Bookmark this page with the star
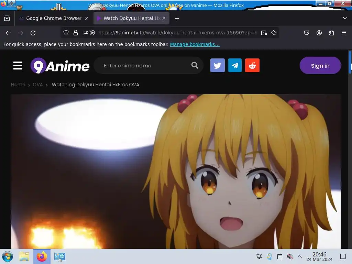The height and width of the screenshot is (264, 352). 273,33
